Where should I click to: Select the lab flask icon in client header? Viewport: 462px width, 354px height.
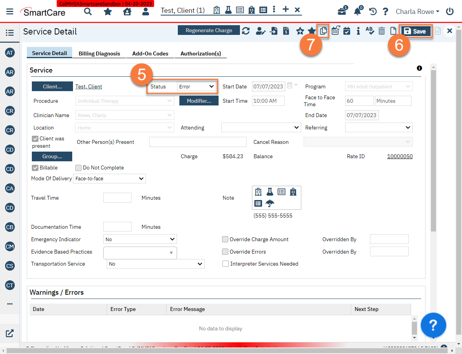coord(228,10)
